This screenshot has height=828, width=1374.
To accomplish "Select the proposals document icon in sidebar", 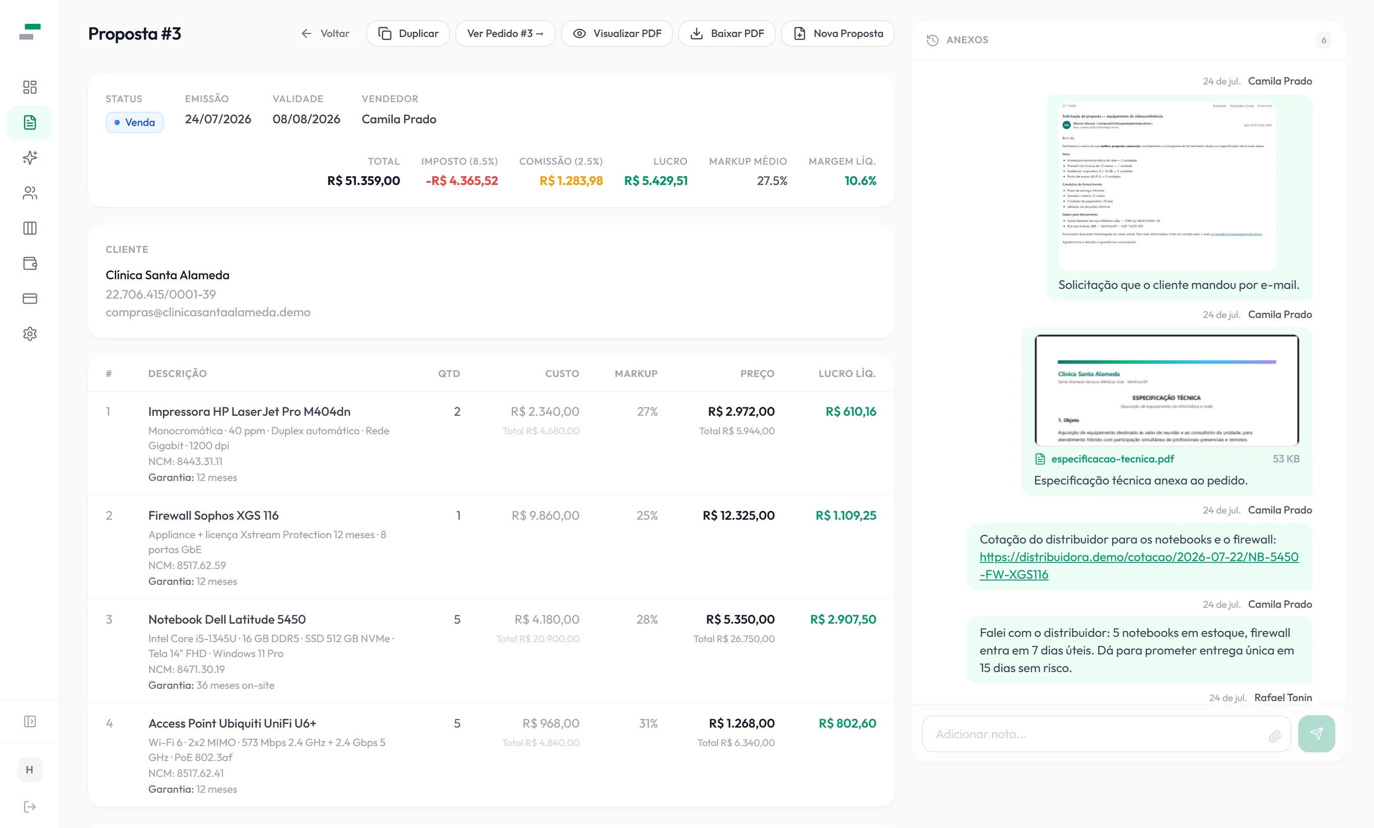I will [x=30, y=122].
